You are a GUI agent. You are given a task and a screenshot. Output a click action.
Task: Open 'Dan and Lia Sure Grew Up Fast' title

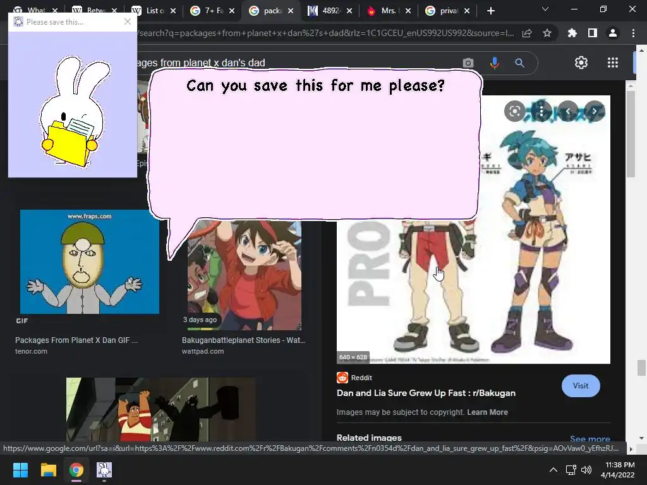pos(426,393)
